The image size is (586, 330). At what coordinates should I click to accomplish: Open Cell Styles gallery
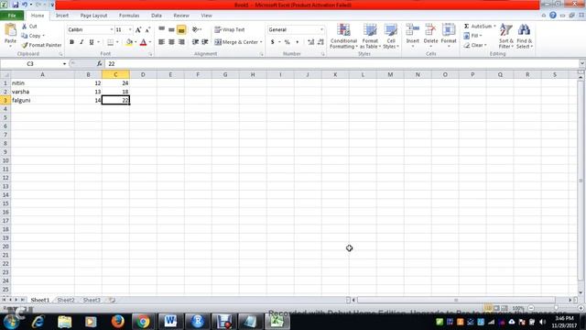[x=391, y=37]
